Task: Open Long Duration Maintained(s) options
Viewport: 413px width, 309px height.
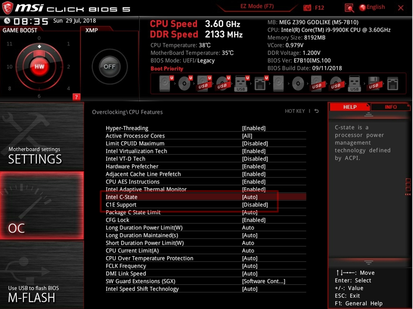Action: coord(206,235)
